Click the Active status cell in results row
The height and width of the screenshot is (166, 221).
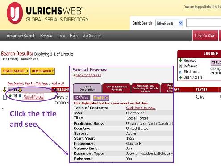point(200,97)
